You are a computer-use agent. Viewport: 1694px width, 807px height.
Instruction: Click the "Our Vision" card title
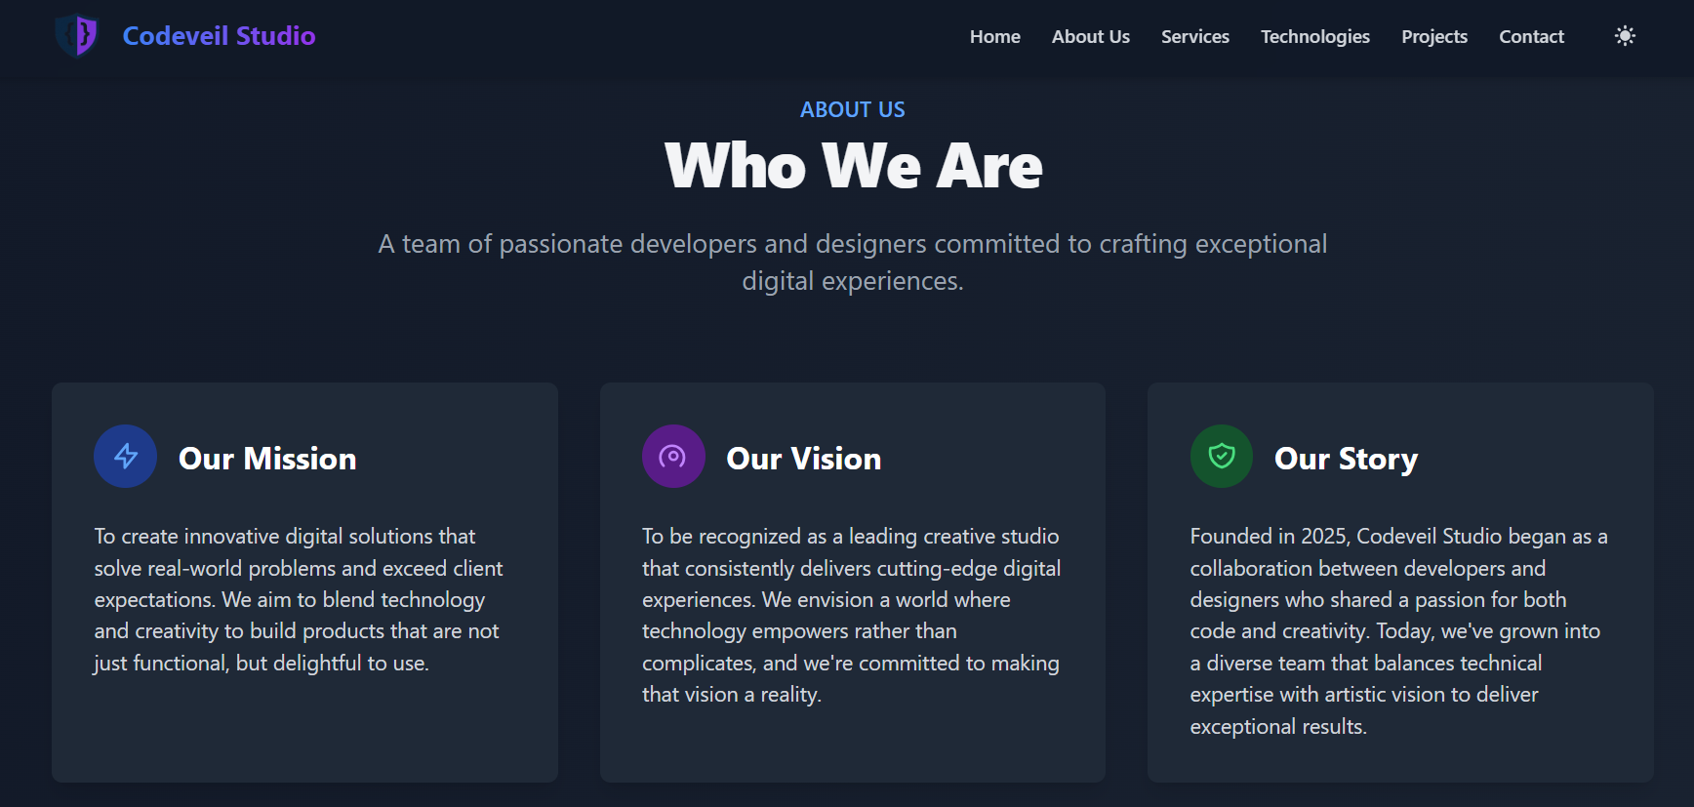point(803,459)
